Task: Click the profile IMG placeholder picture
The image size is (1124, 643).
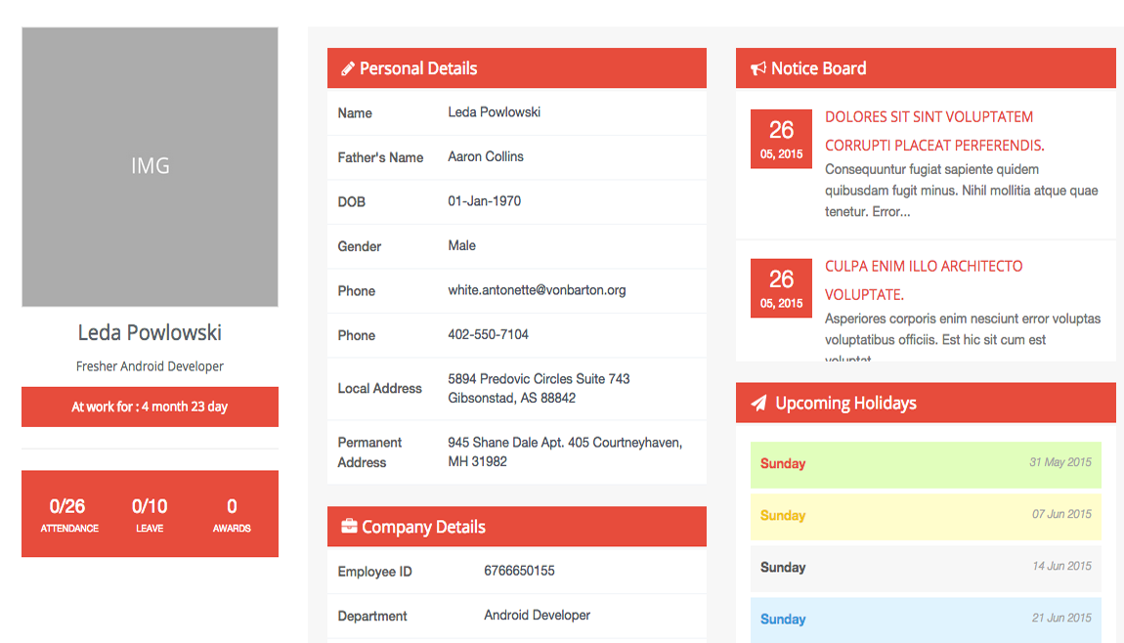Action: coord(150,166)
